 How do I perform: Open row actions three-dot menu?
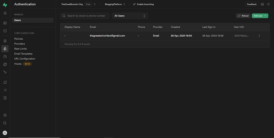click(x=259, y=36)
